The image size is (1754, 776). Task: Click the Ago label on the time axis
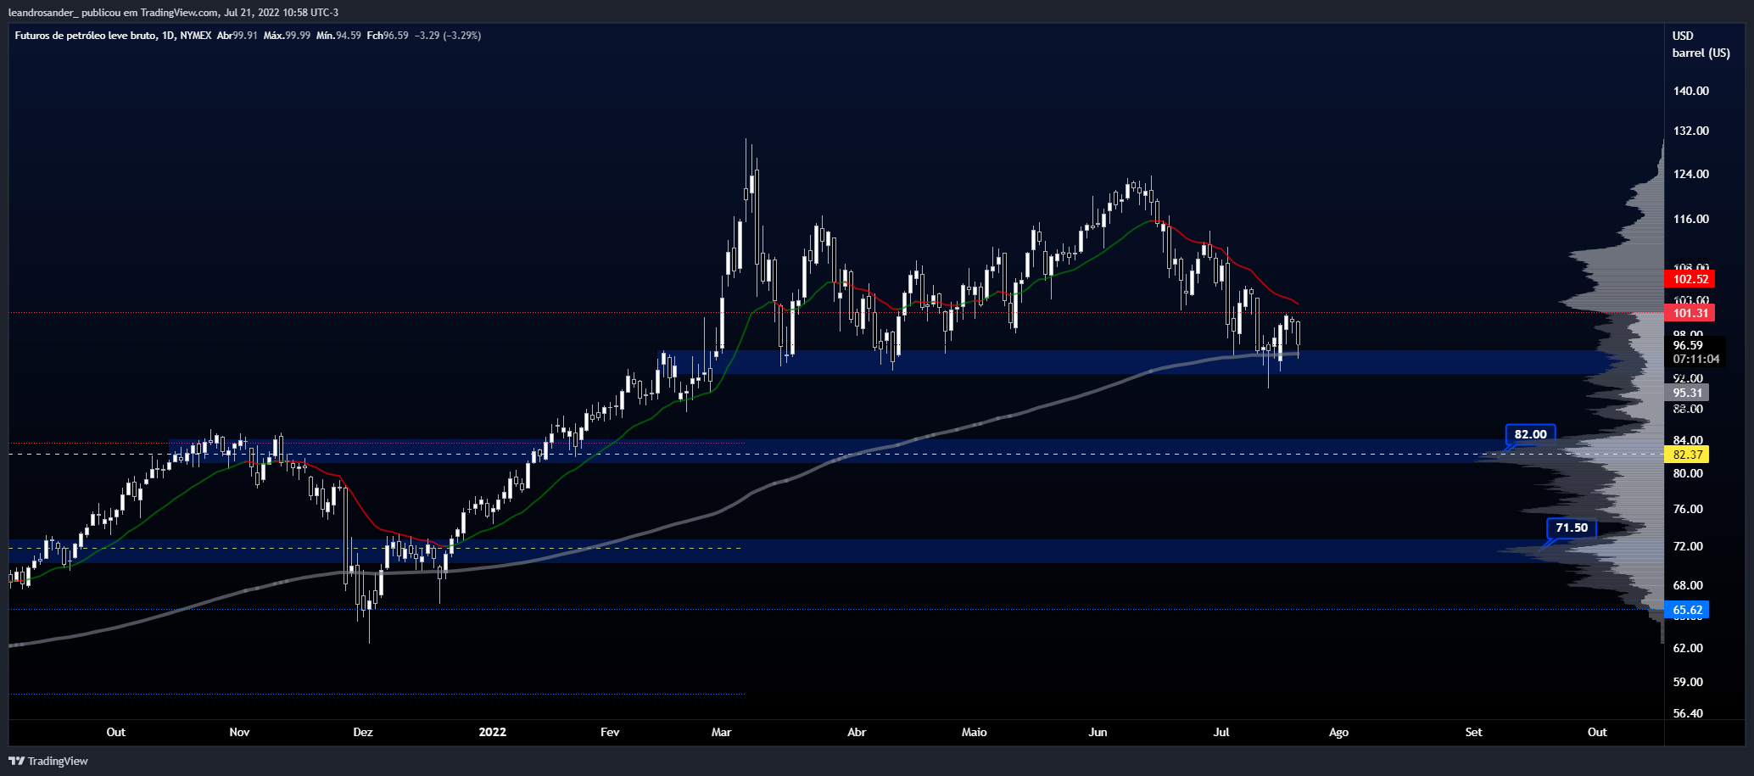pyautogui.click(x=1338, y=732)
